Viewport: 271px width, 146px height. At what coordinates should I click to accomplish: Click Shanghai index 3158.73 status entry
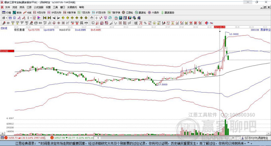25,138
